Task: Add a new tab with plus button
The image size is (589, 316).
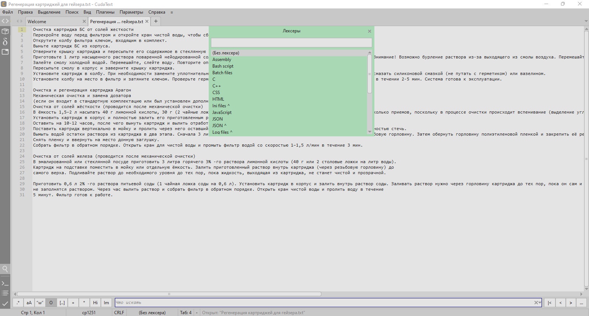Action: [x=156, y=21]
